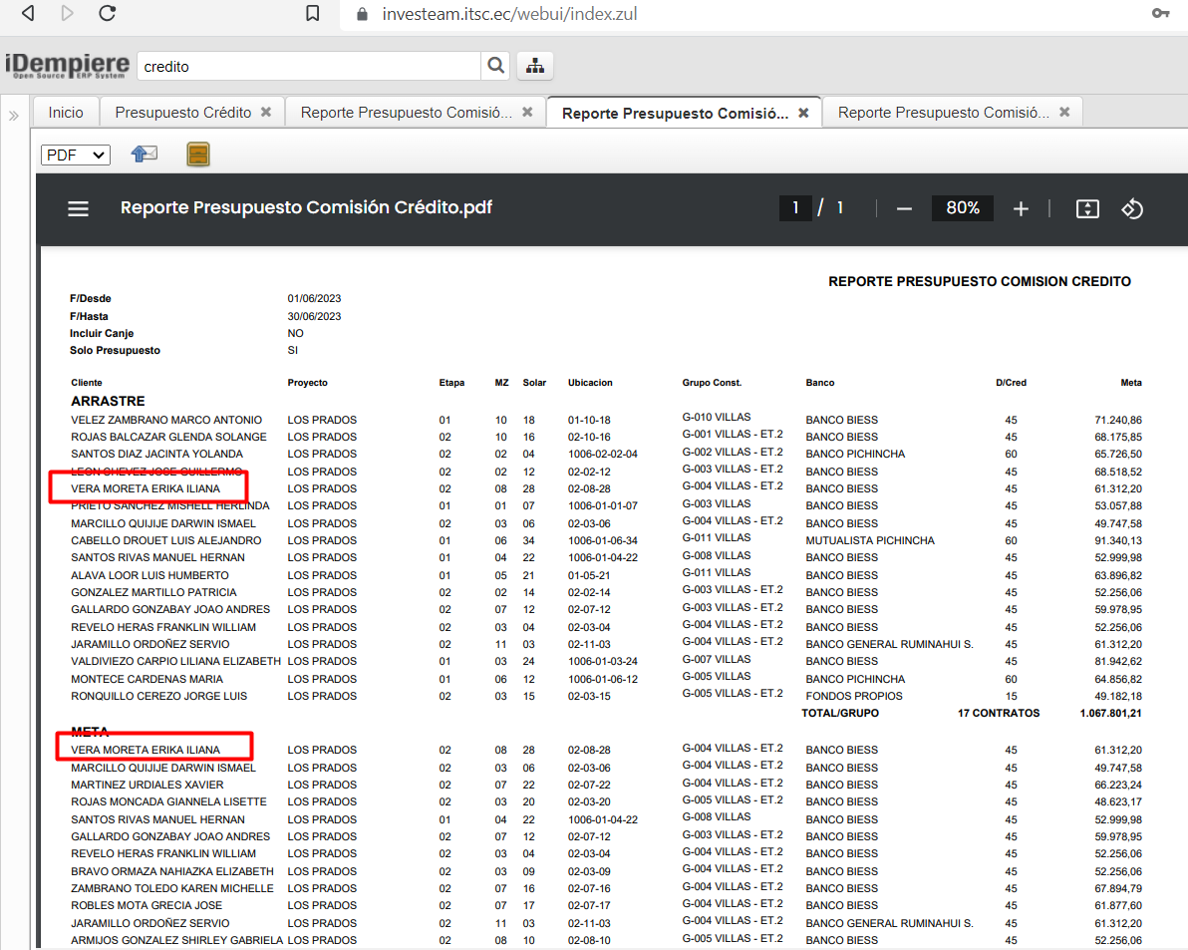Switch to the Presupuesto Crédito tab
Viewport: 1188px width, 950px height.
[183, 113]
